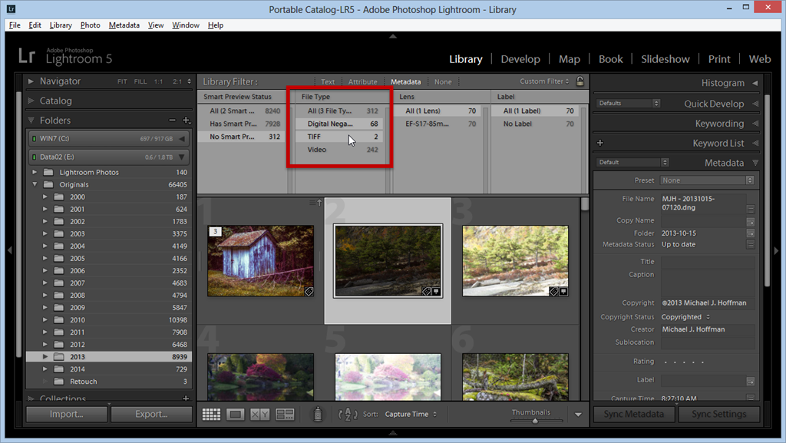The height and width of the screenshot is (443, 786).
Task: Expand the 2013 folder
Action: (45, 357)
